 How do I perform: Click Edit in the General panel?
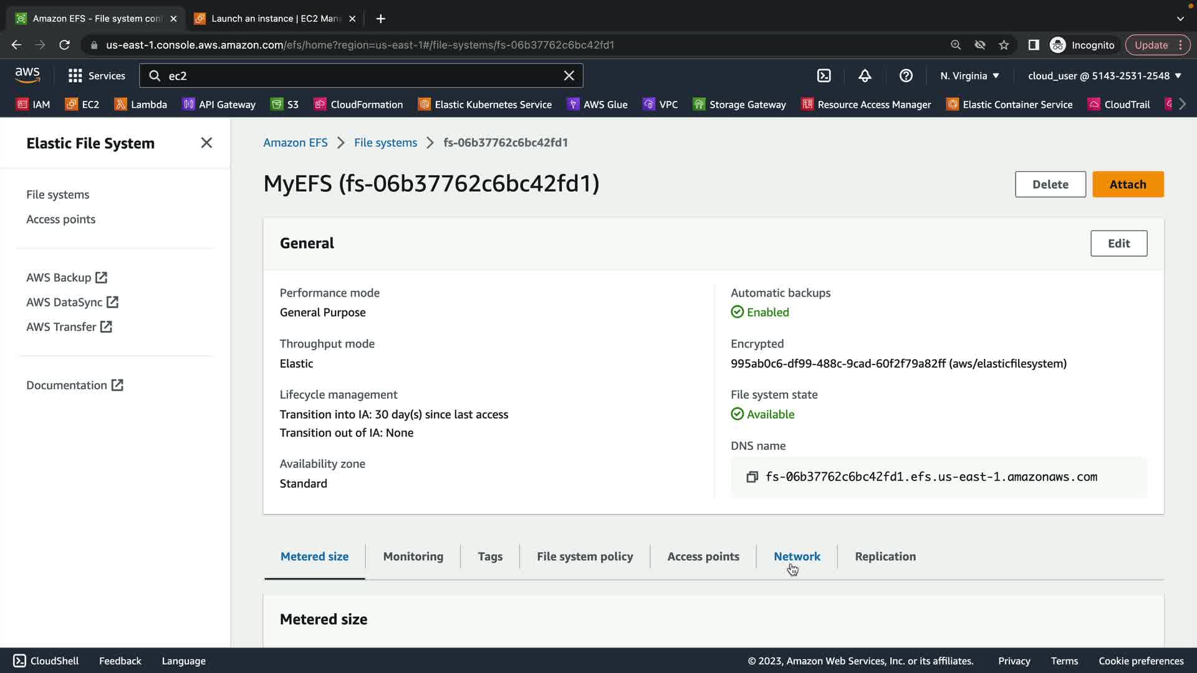point(1118,244)
